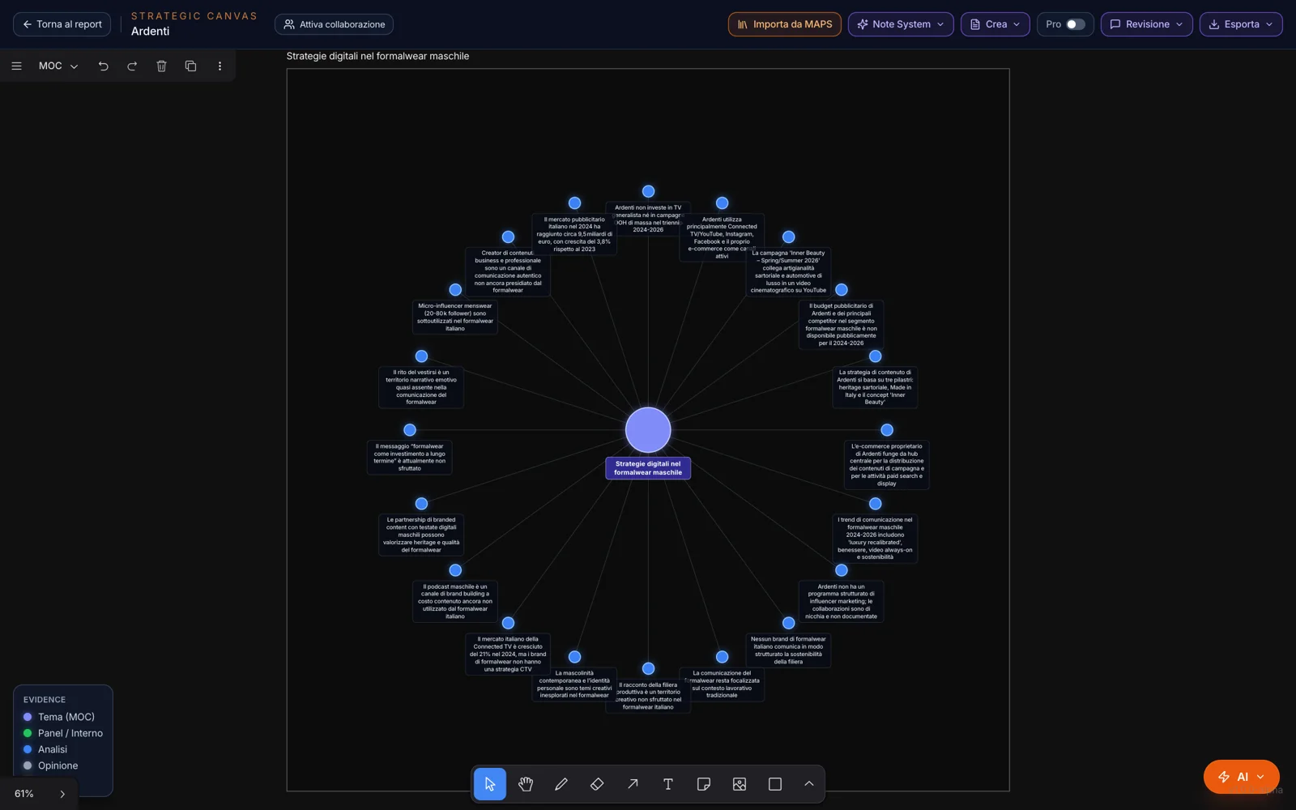Expand the 61% zoom panel arrow

[x=62, y=794]
